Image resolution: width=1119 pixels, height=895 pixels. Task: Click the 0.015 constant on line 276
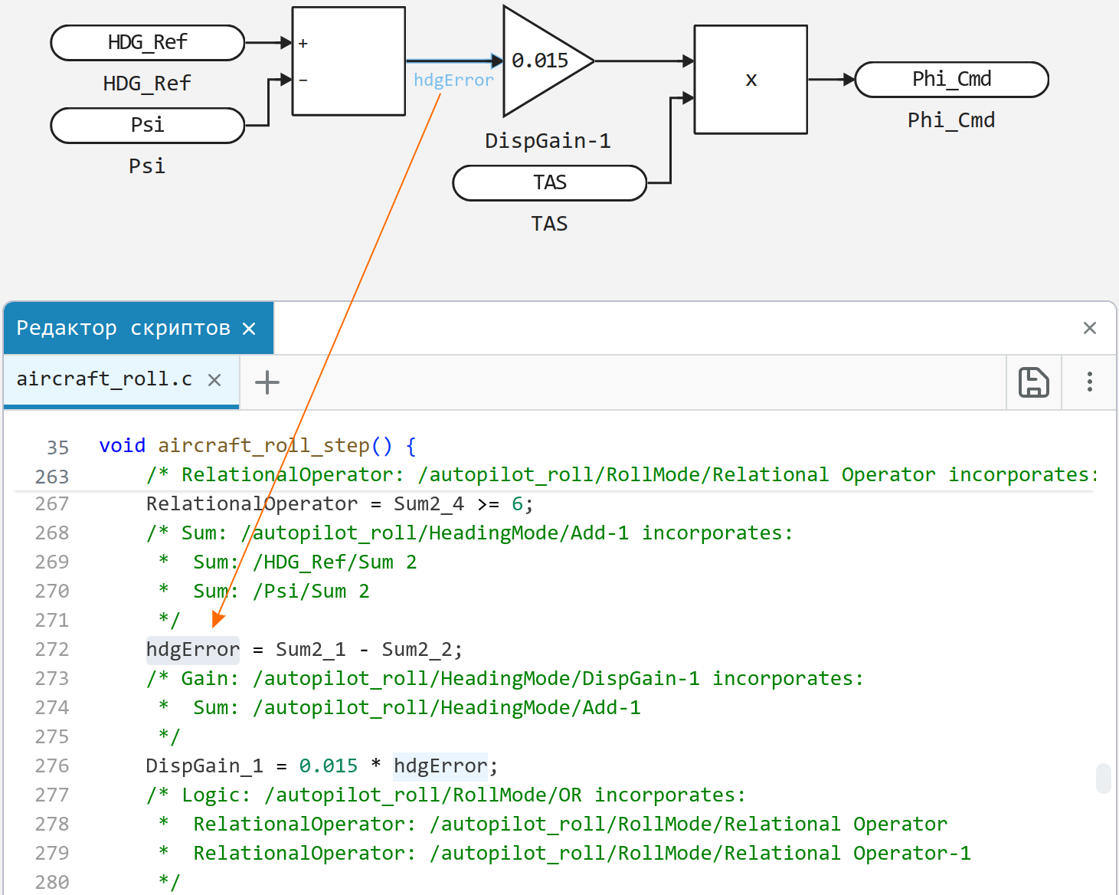(x=329, y=766)
